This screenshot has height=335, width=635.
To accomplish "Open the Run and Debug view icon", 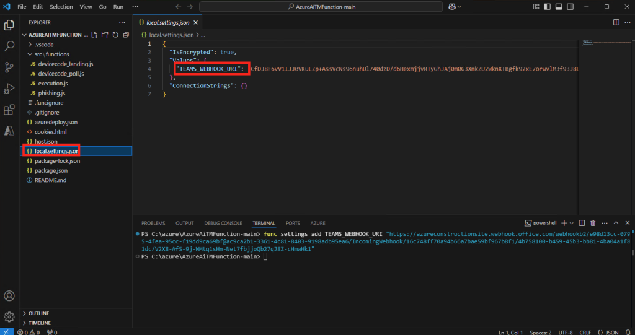I will point(9,88).
